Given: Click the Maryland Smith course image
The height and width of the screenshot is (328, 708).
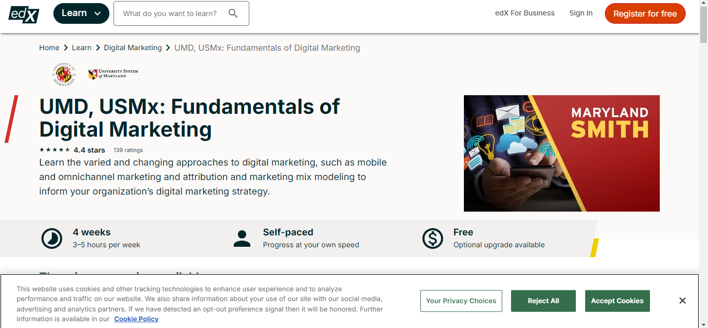Looking at the screenshot, I should click(x=562, y=153).
